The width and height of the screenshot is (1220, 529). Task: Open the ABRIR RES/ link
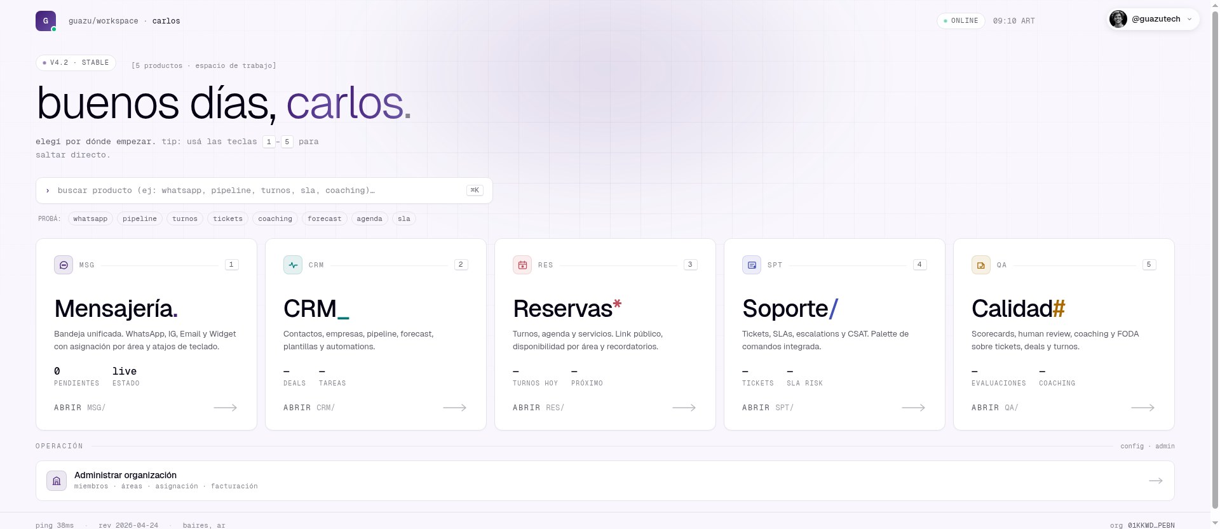539,408
